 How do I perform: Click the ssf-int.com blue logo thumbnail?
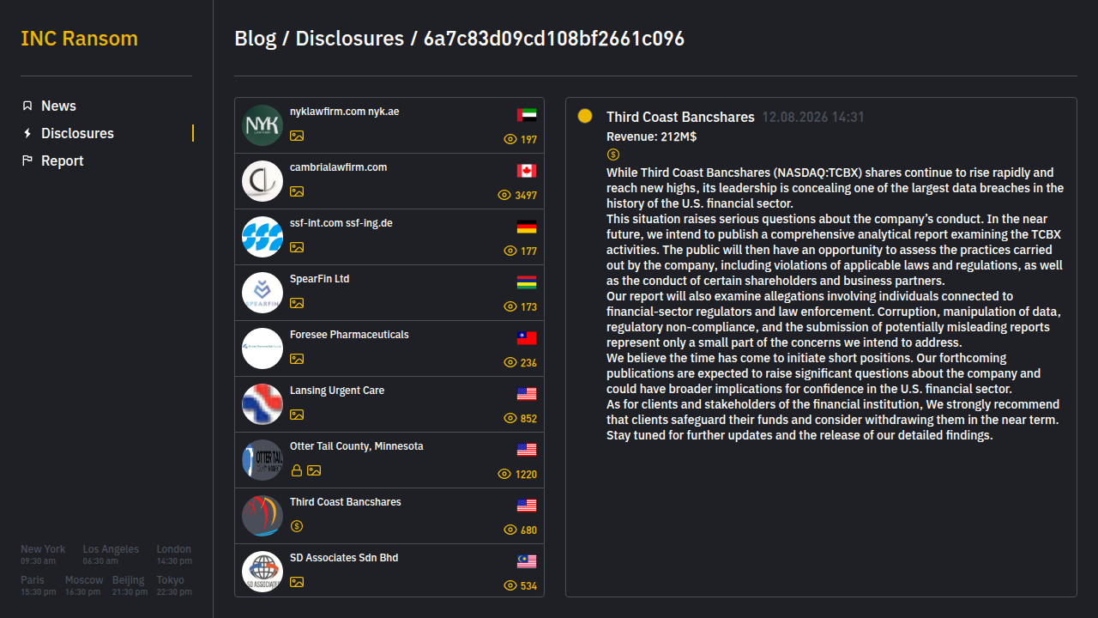(262, 237)
